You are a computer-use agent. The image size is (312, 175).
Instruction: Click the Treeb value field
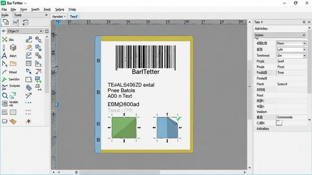click(x=291, y=73)
